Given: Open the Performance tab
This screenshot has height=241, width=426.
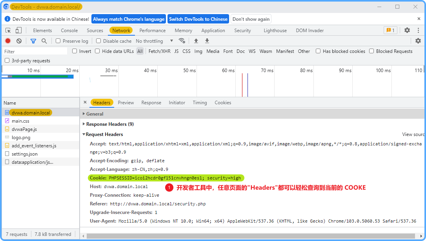Looking at the screenshot, I should click(153, 31).
